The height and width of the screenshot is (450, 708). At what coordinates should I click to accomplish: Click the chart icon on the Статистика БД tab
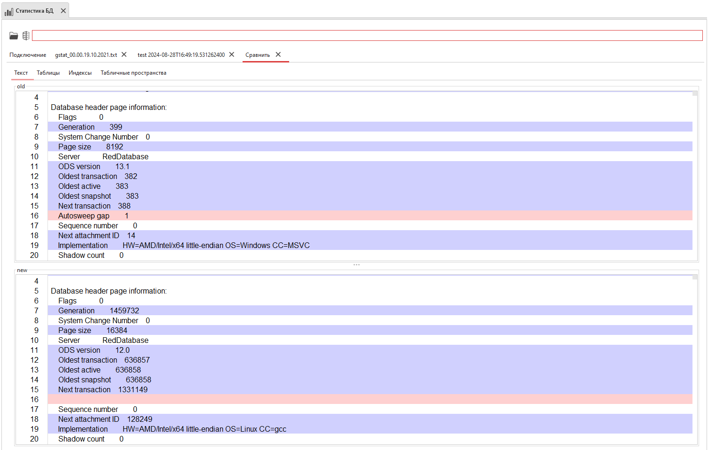(8, 11)
